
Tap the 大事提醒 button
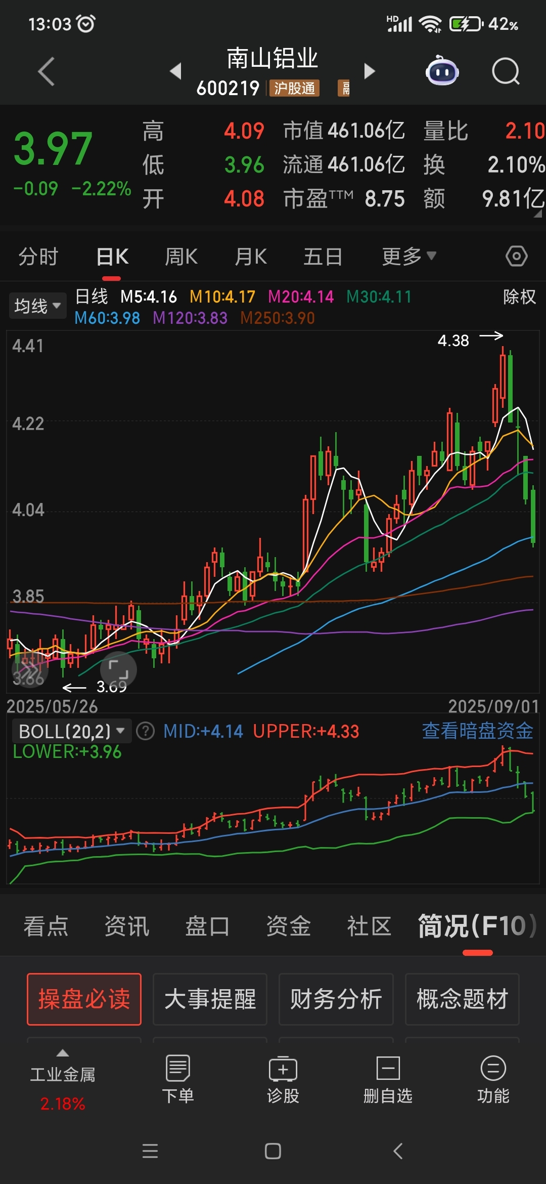tap(210, 999)
